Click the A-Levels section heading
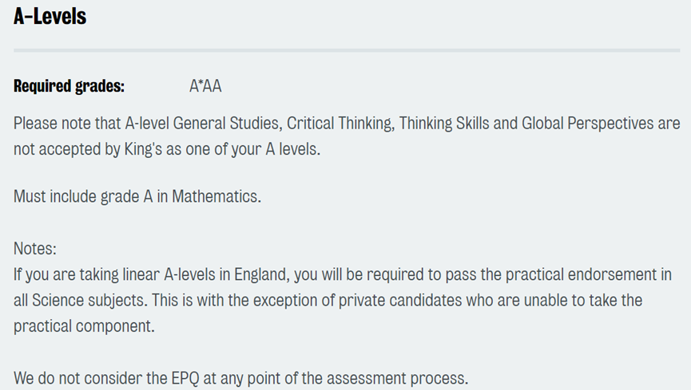 click(50, 16)
